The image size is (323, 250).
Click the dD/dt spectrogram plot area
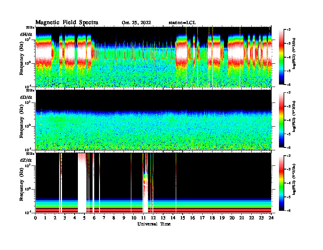[x=153, y=120]
